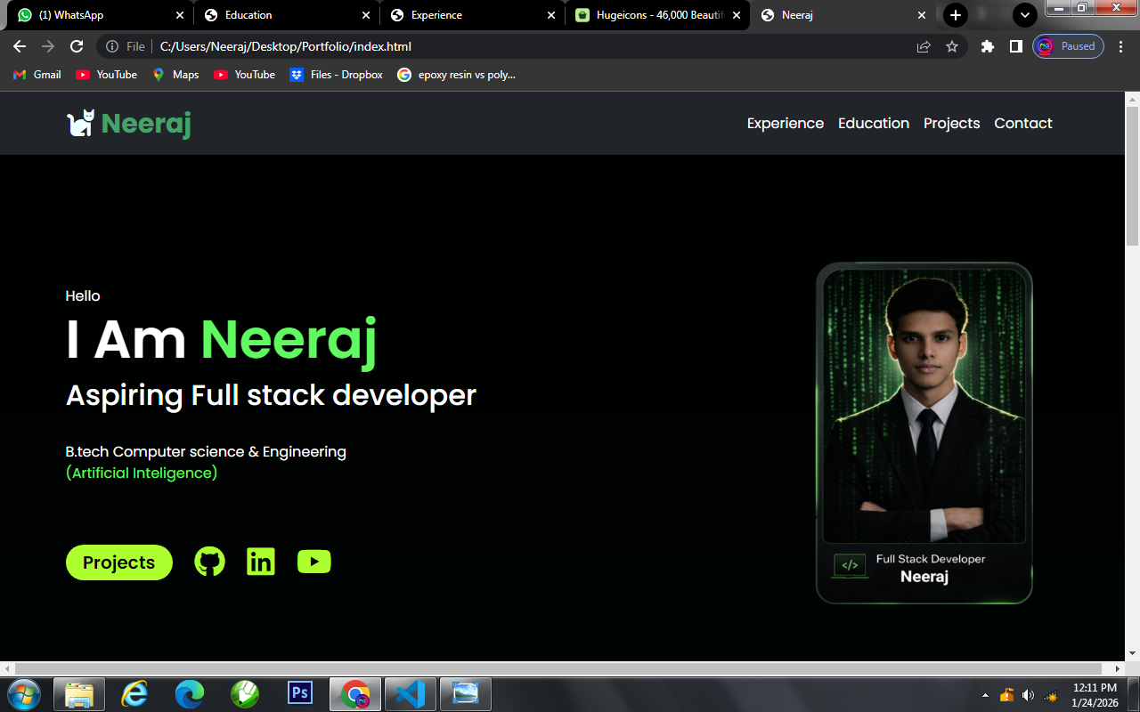Click inside the address bar
The height and width of the screenshot is (712, 1140).
tap(356, 46)
